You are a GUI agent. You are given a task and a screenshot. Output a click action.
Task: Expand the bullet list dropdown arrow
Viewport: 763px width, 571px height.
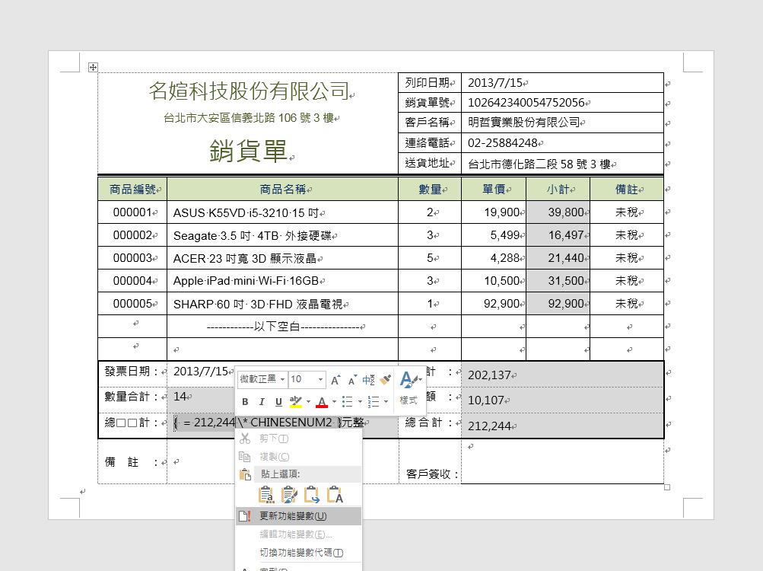tap(360, 402)
